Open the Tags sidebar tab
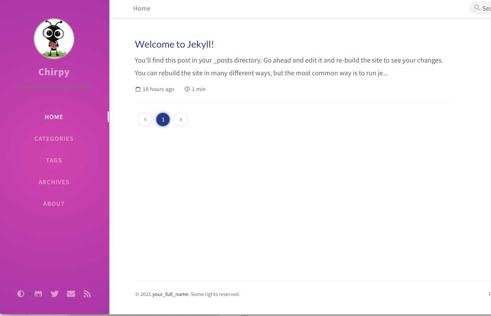Viewport: 491px width, 316px height. click(54, 160)
